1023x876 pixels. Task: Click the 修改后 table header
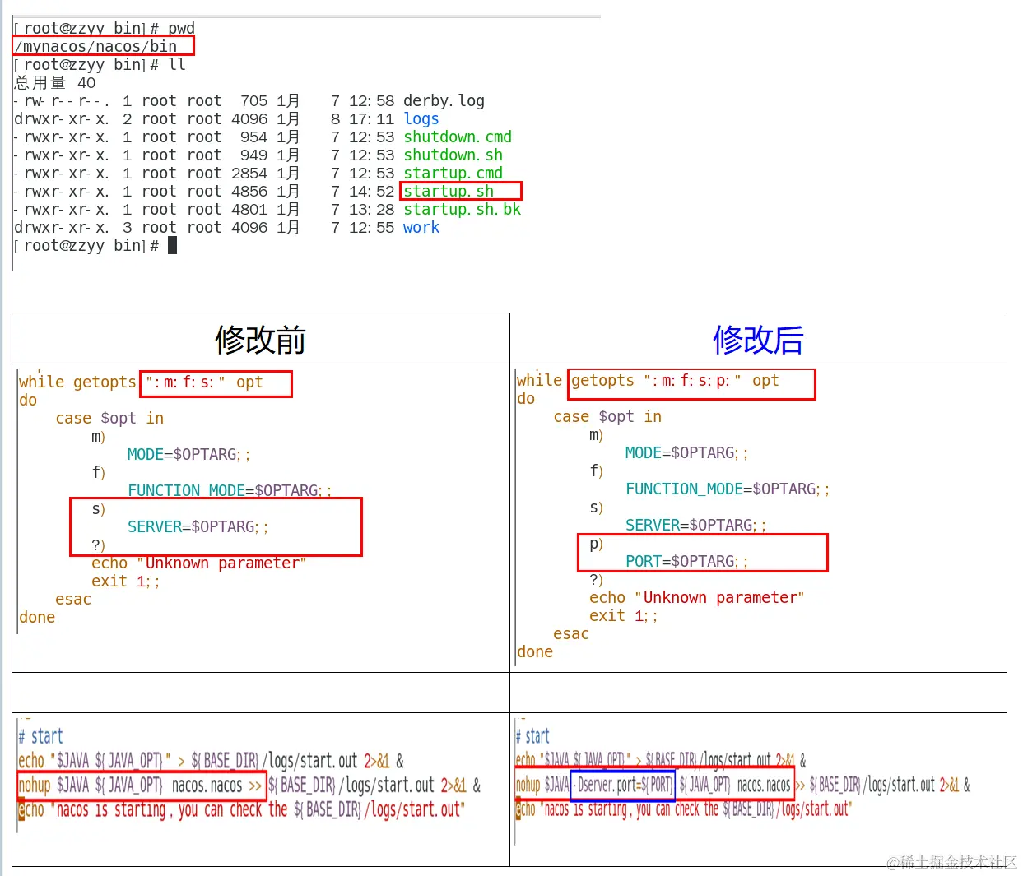(758, 340)
